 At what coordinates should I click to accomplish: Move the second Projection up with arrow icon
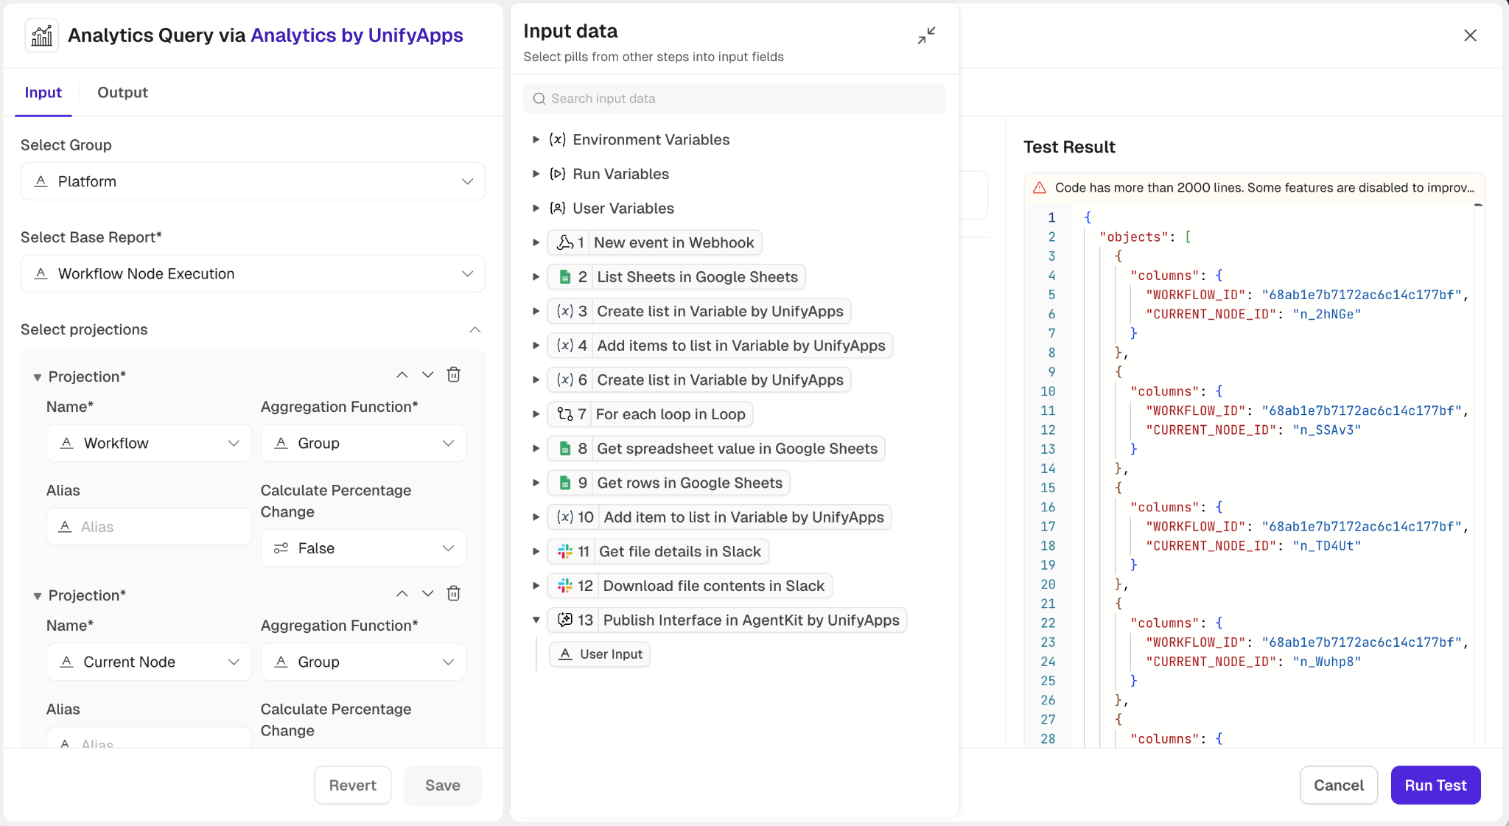[402, 594]
